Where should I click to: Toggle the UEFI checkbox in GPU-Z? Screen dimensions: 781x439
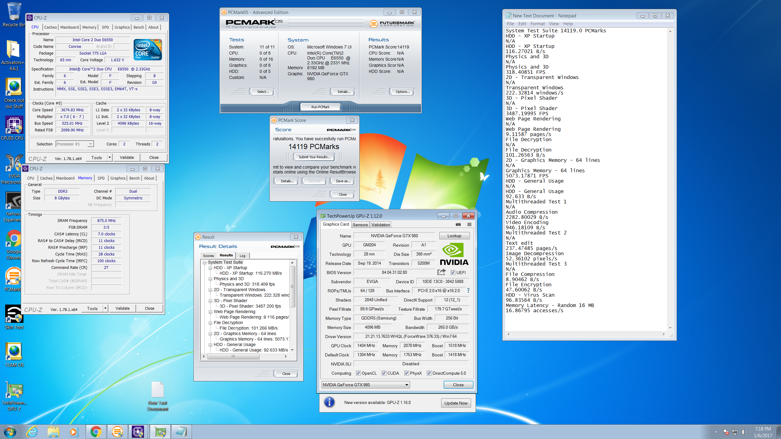pos(453,273)
